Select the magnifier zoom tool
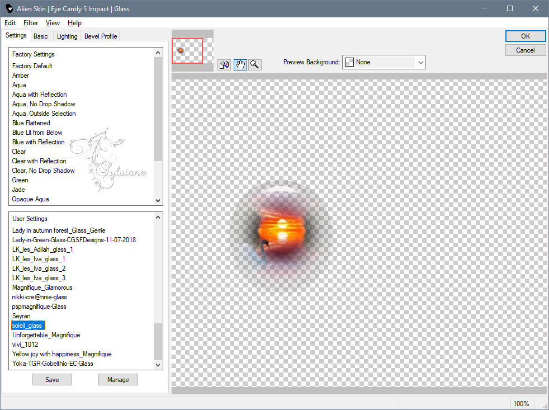The height and width of the screenshot is (410, 549). pos(255,65)
